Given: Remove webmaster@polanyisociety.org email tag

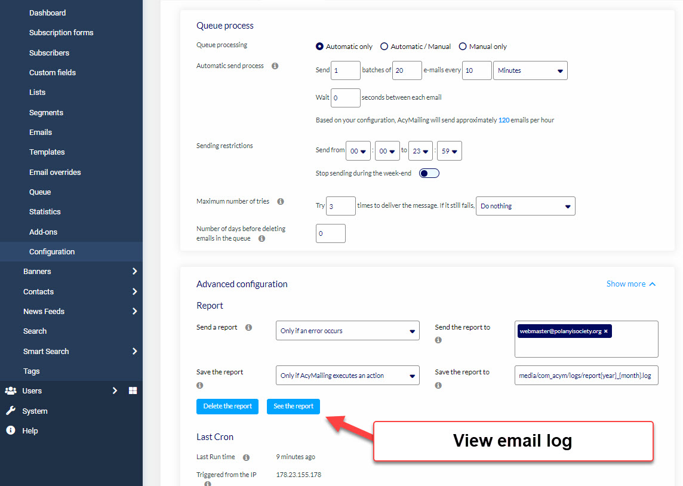Looking at the screenshot, I should (x=605, y=331).
